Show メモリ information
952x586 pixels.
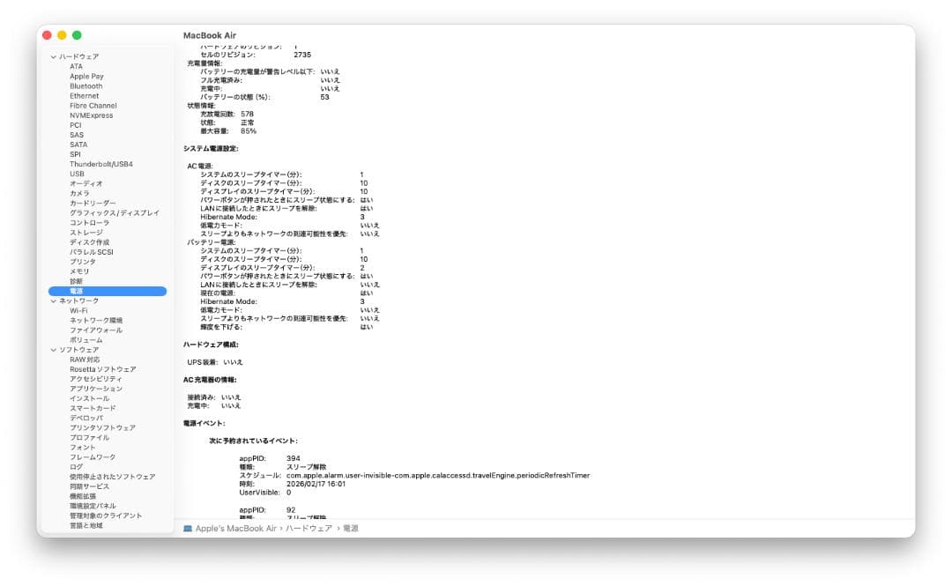pos(79,271)
